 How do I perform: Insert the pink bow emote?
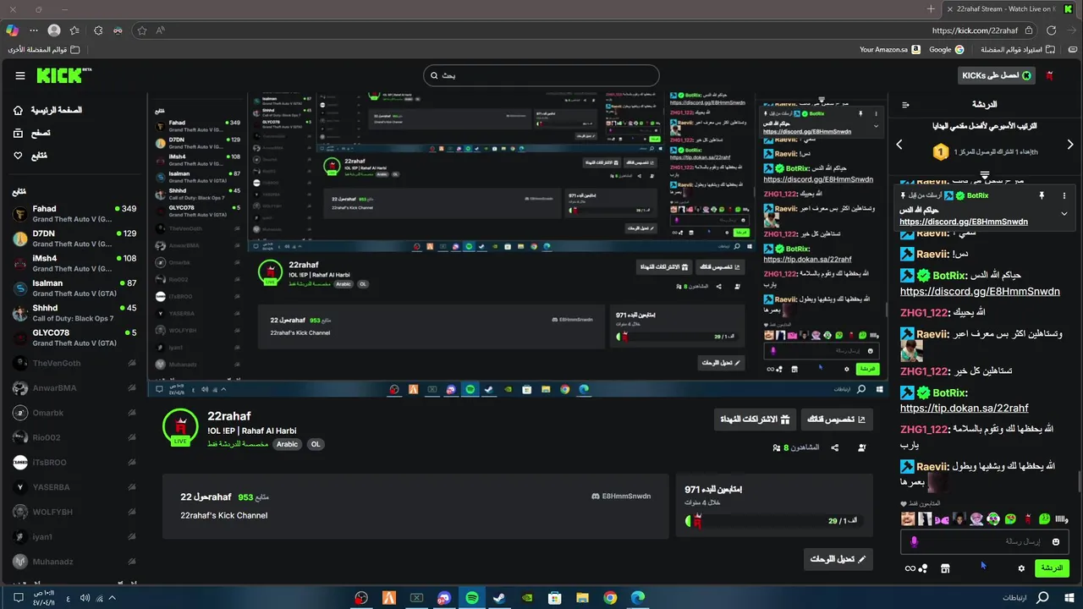(942, 518)
